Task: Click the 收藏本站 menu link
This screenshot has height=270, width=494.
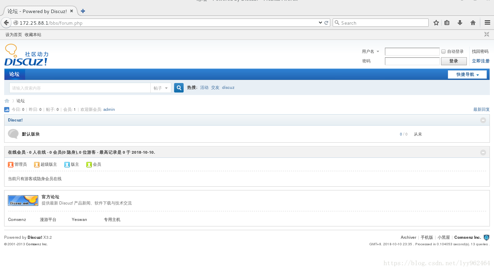Action: [33, 35]
